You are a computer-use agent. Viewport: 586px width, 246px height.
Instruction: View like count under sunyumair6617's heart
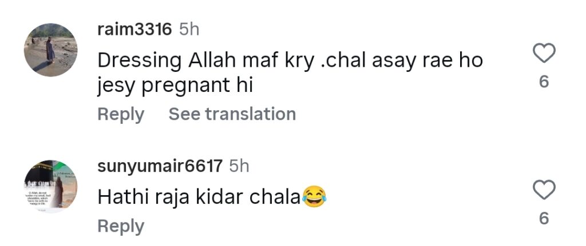click(x=544, y=218)
